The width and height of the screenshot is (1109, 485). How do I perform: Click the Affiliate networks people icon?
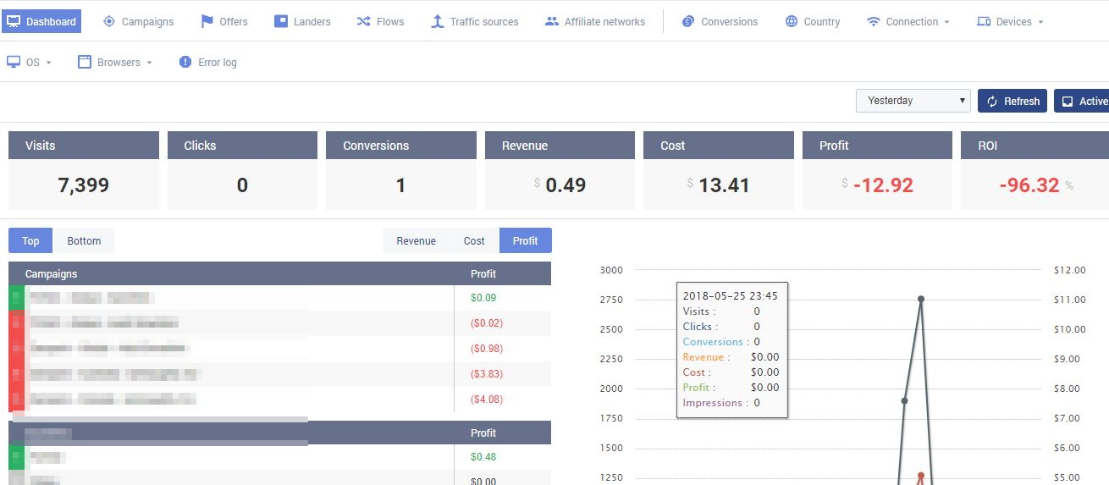551,21
